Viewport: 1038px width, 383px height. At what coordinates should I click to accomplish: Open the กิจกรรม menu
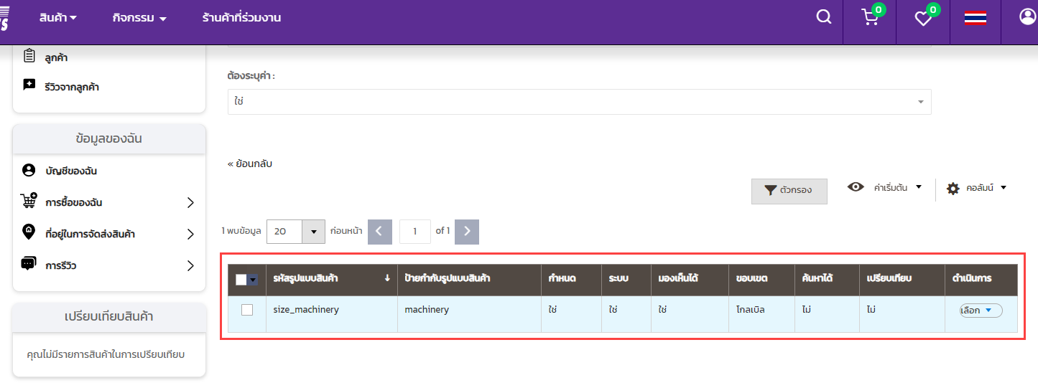[139, 18]
